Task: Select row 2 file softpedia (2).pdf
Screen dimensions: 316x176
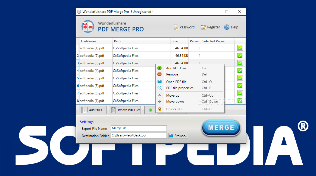Action: tap(92, 55)
